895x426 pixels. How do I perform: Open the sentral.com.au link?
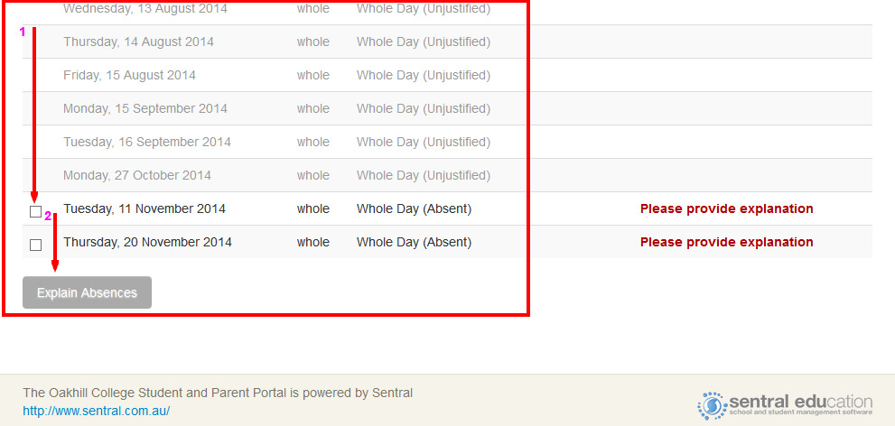tap(97, 411)
